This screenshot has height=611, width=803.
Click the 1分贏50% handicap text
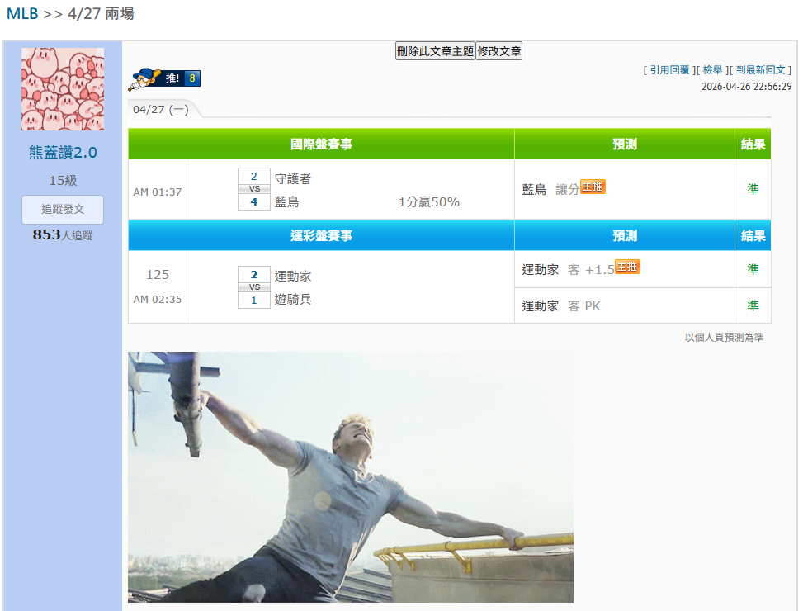(x=428, y=202)
